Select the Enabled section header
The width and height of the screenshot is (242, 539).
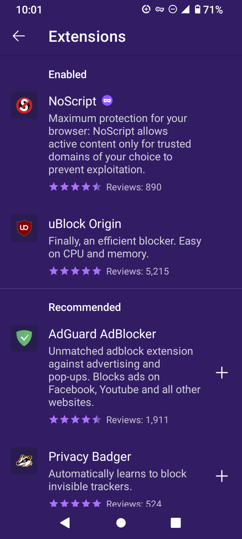[x=67, y=74]
